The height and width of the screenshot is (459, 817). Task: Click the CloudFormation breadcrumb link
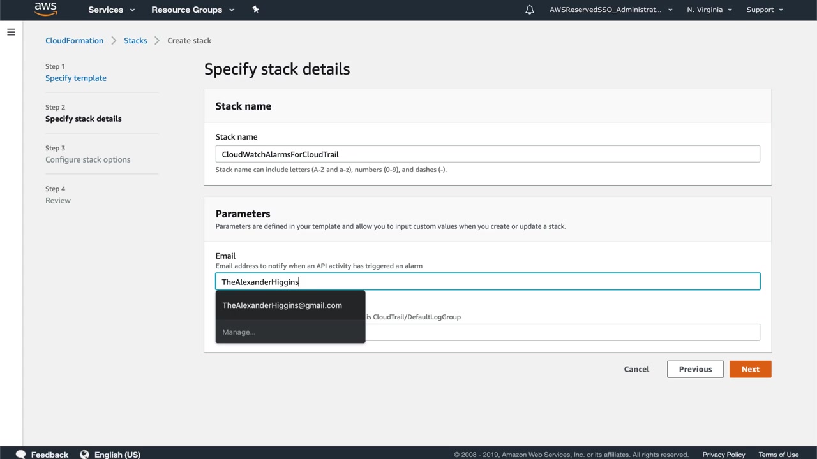[x=74, y=40]
